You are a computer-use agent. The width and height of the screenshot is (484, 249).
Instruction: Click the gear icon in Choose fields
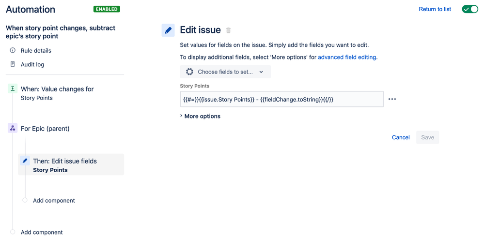coord(189,72)
